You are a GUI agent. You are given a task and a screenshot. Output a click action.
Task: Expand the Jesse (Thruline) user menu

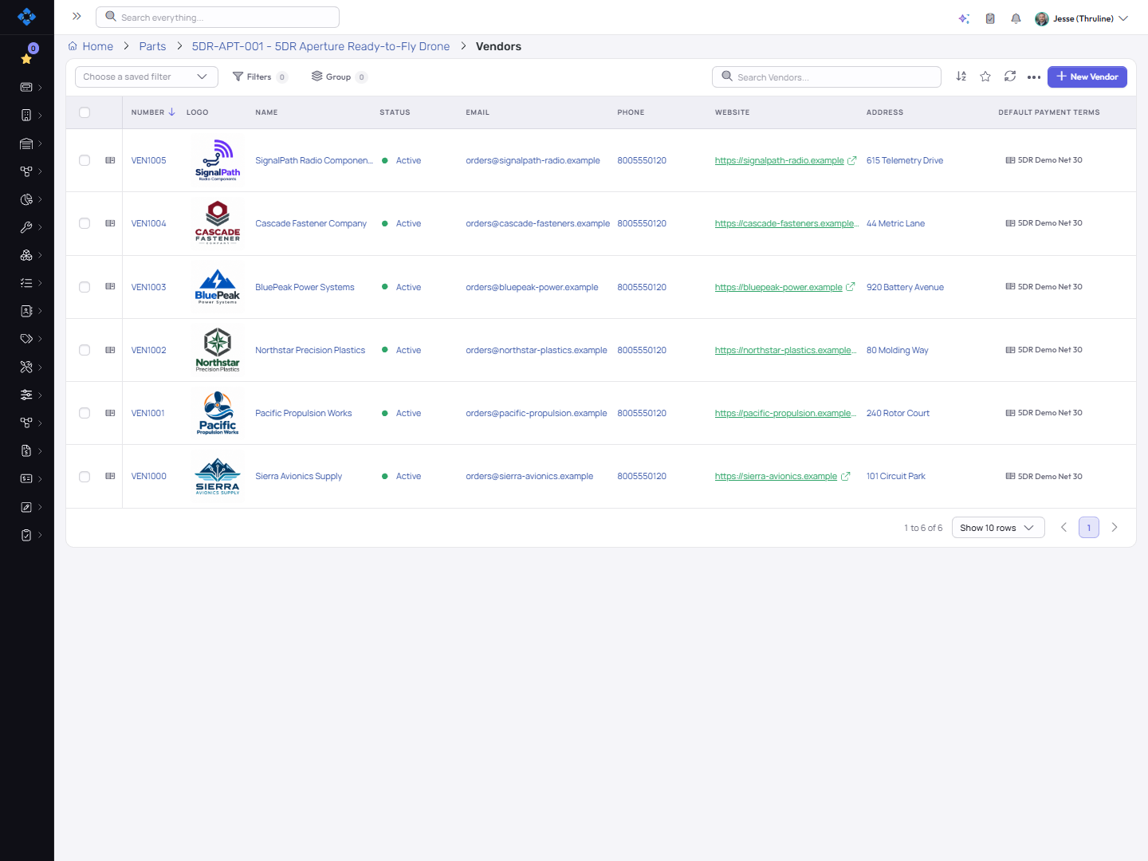pos(1082,18)
